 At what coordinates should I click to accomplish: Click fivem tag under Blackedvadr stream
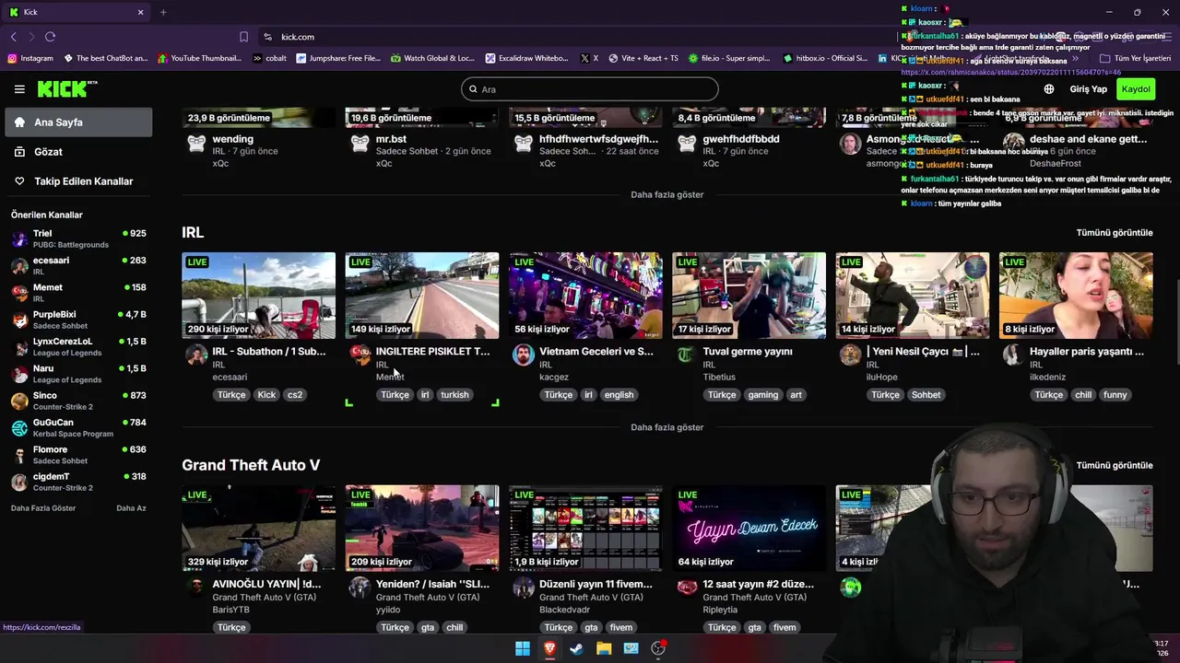pos(621,628)
